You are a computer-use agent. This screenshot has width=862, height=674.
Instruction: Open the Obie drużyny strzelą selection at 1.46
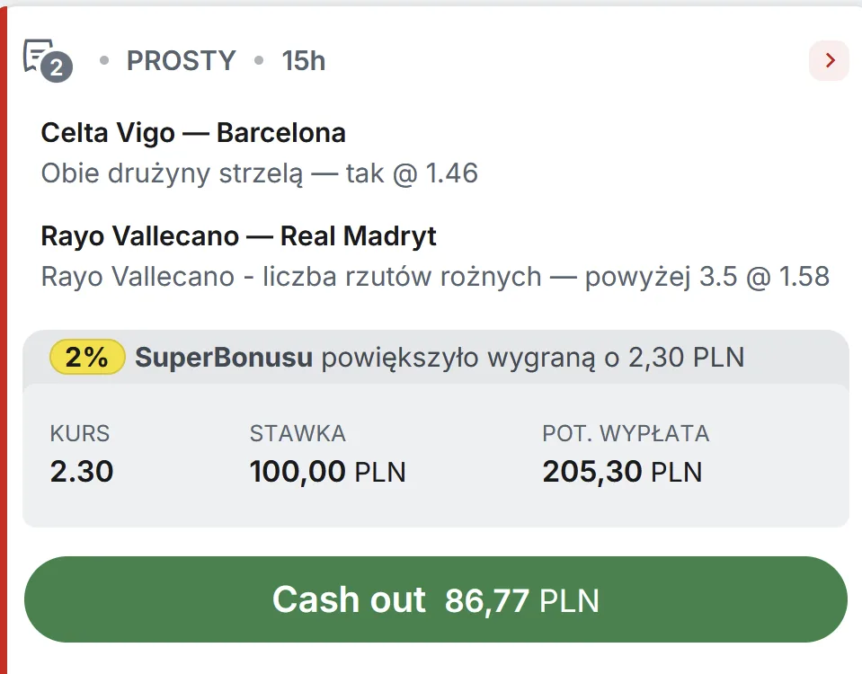[258, 173]
